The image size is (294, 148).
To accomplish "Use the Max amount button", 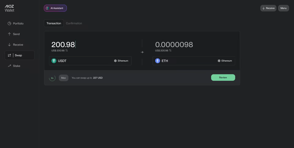I will point(64,78).
